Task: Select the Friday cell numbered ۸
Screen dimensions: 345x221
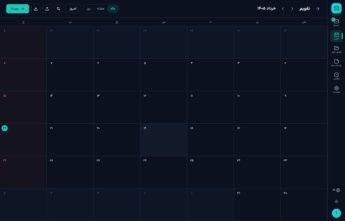Action: [23, 75]
